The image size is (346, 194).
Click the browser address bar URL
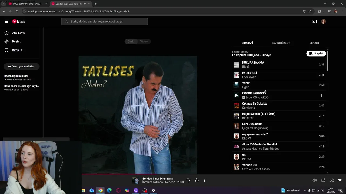79,11
